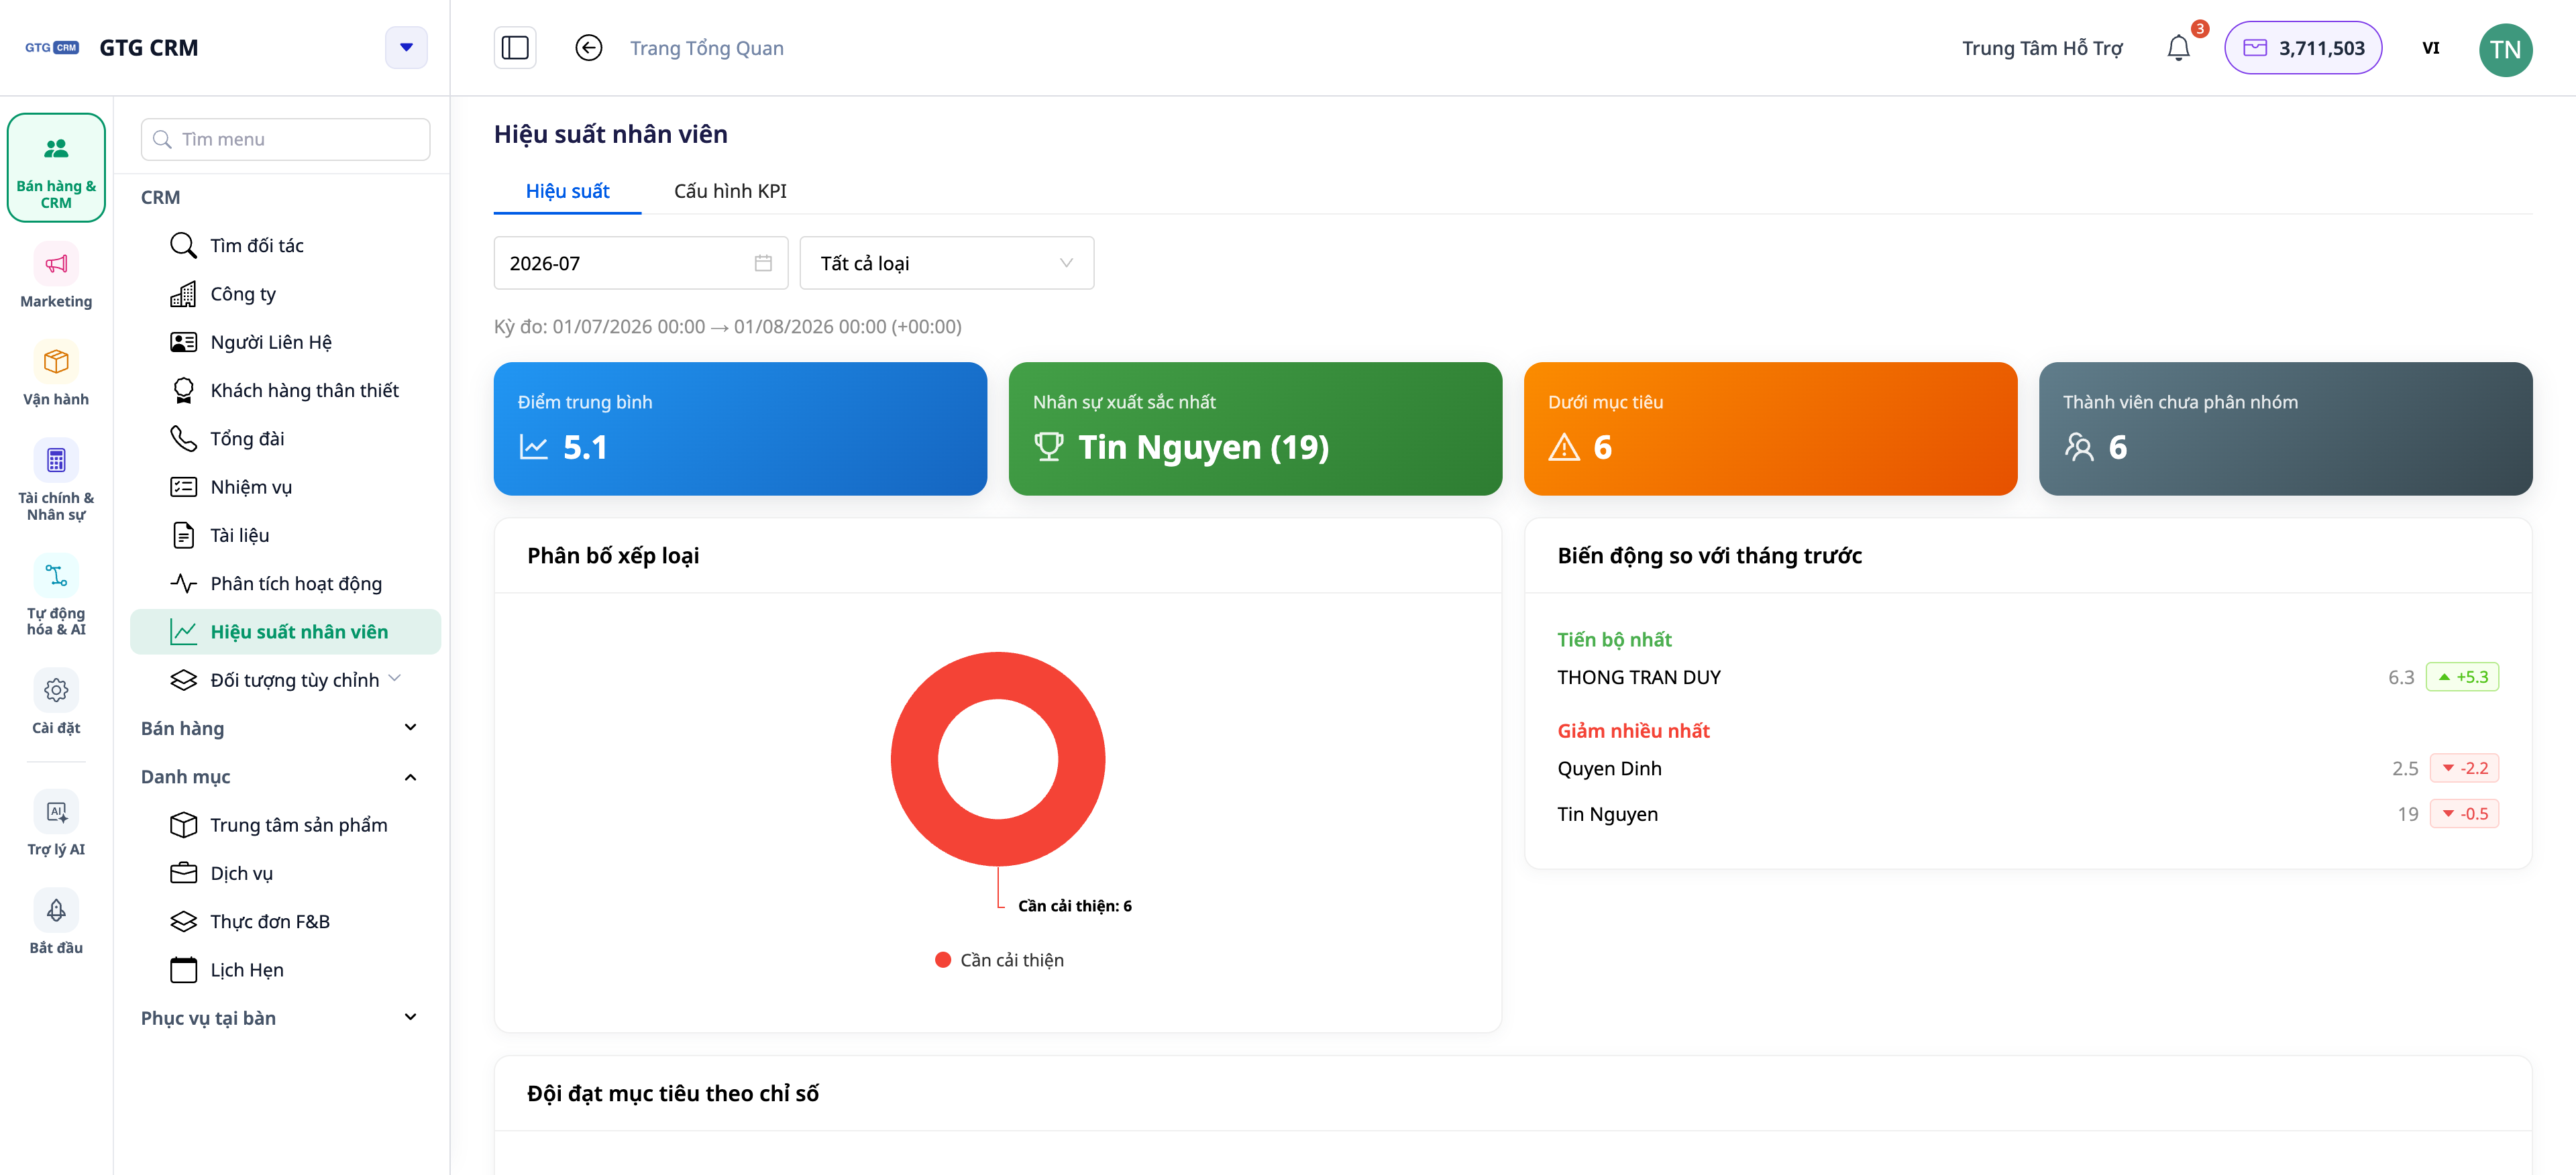The image size is (2576, 1175).
Task: Open the Bắt đầu rocket icon
Action: (56, 910)
